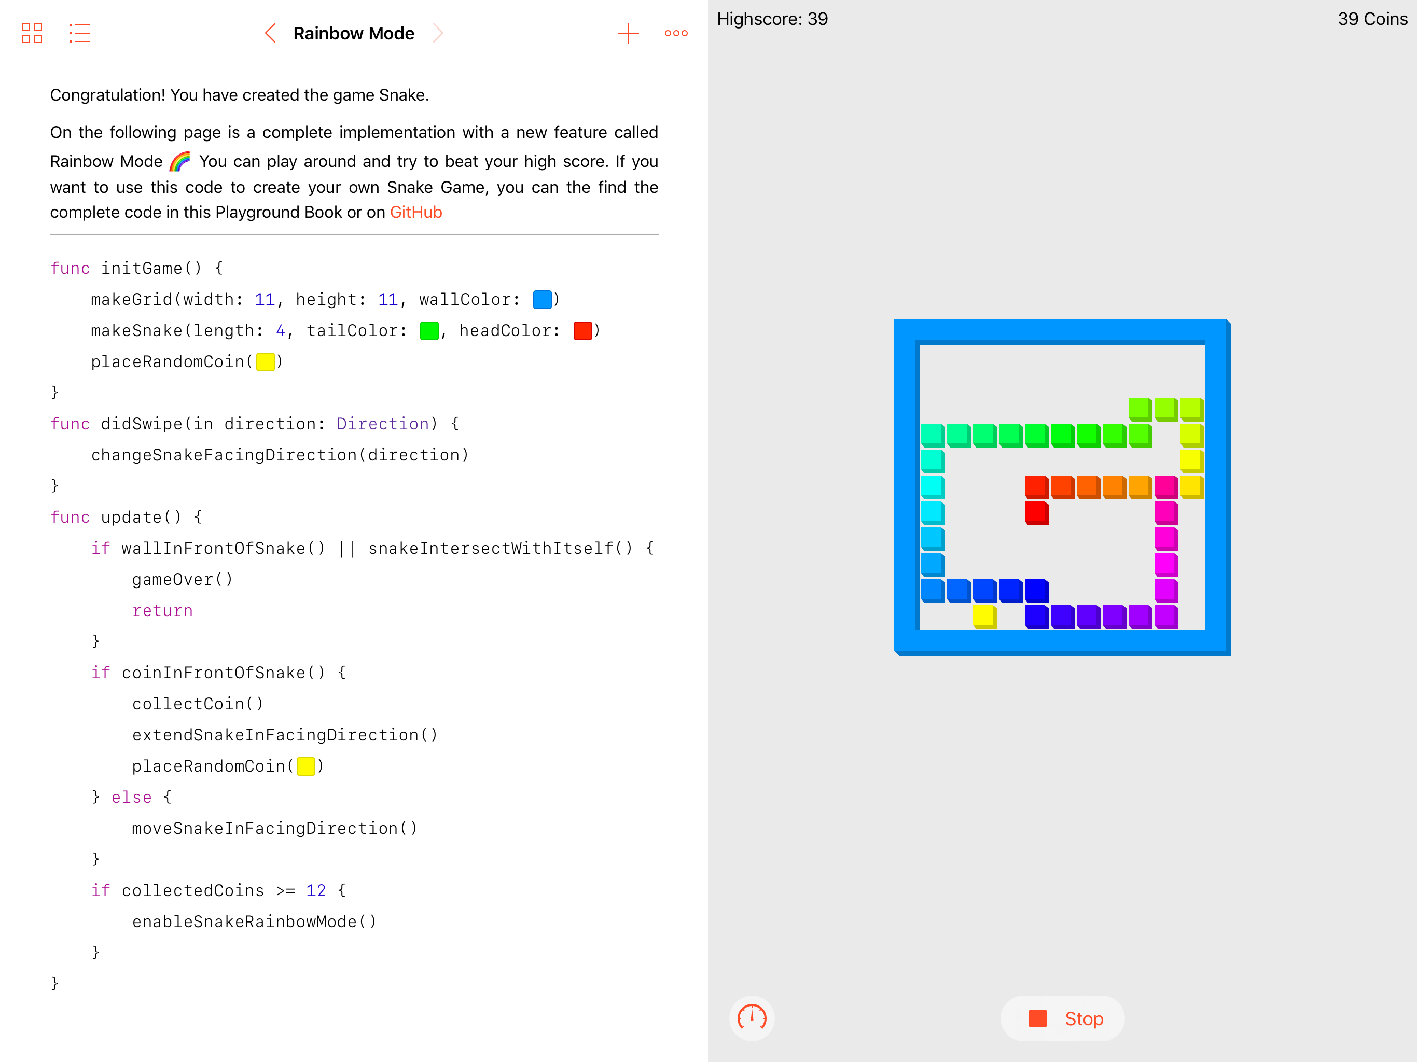The height and width of the screenshot is (1062, 1417).
Task: Tap the Rainbow Mode page title
Action: click(x=354, y=33)
